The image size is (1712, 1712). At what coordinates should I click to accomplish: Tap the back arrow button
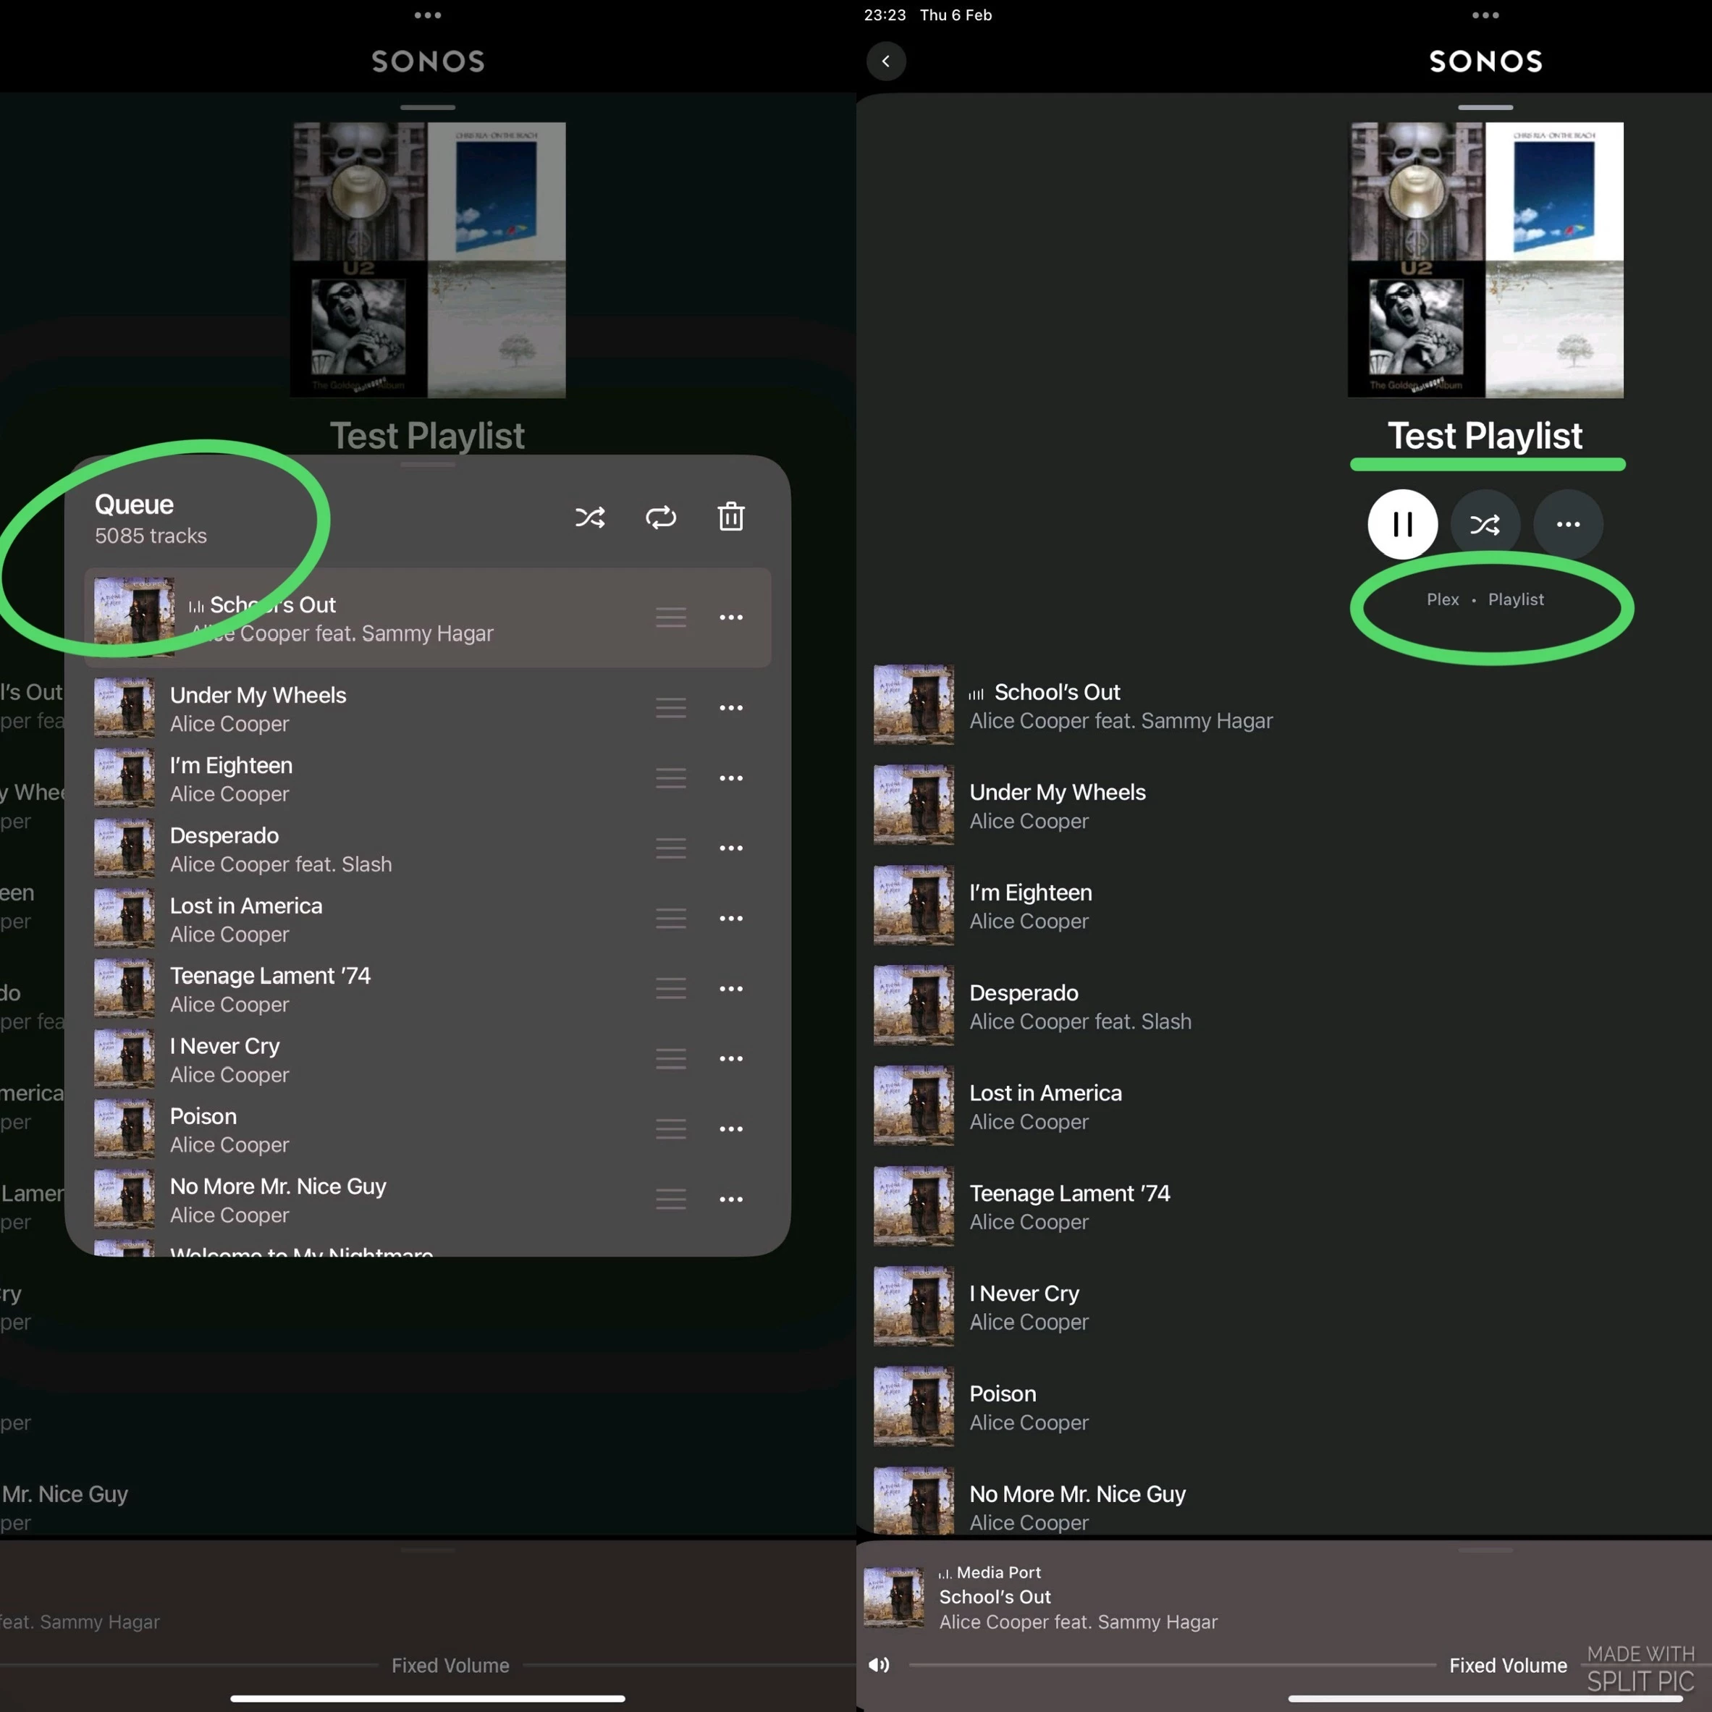coord(885,61)
